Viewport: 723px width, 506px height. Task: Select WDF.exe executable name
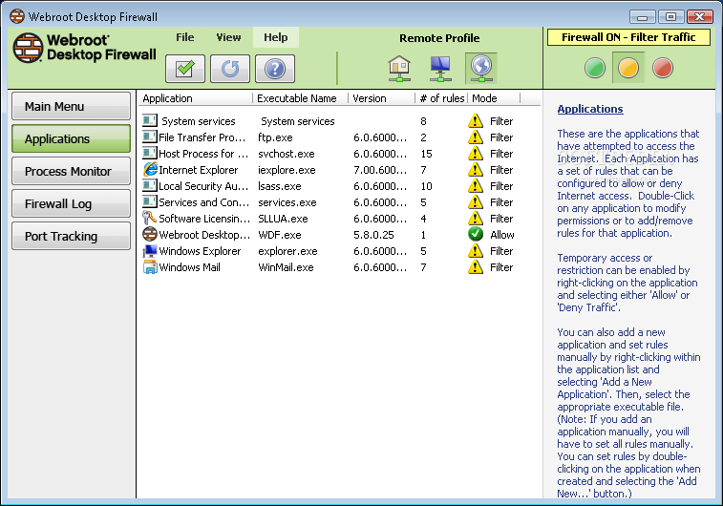click(x=280, y=235)
